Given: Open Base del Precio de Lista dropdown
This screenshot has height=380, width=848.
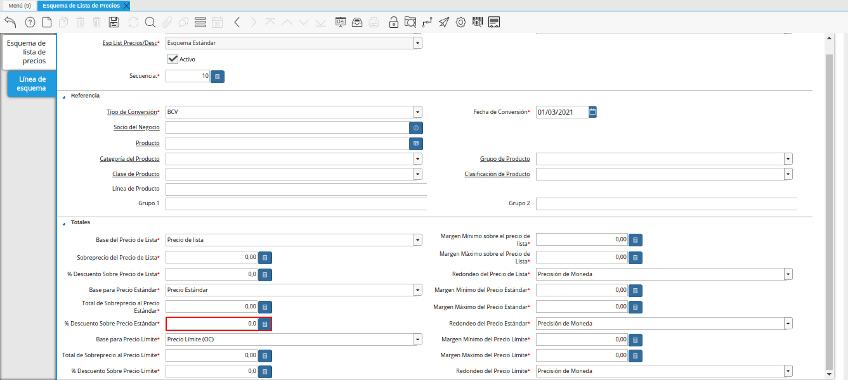Looking at the screenshot, I should point(418,240).
